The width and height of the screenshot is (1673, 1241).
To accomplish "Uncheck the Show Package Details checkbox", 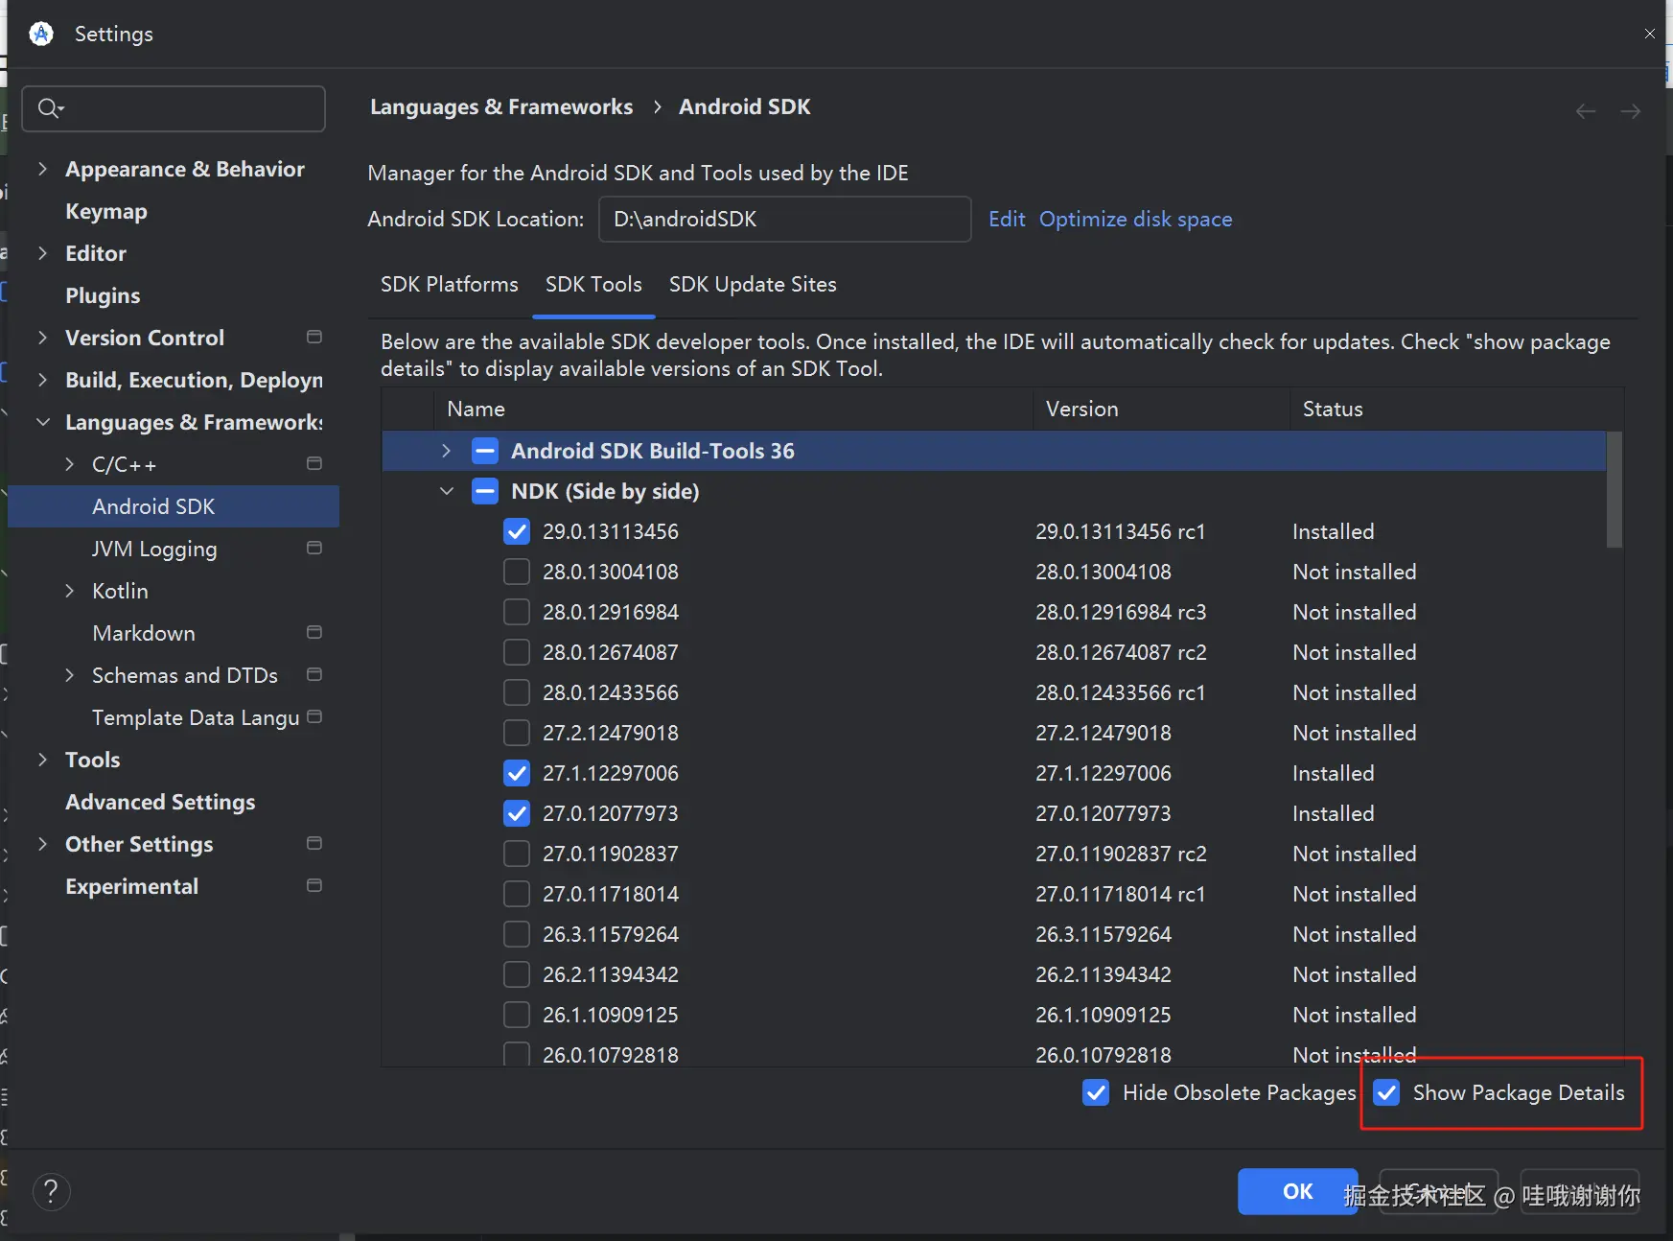I will click(1386, 1092).
